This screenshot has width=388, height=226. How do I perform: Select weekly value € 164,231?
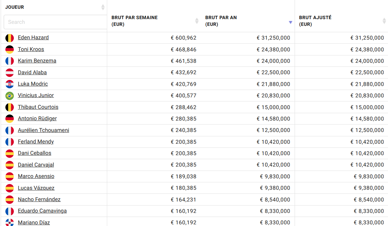click(x=183, y=199)
